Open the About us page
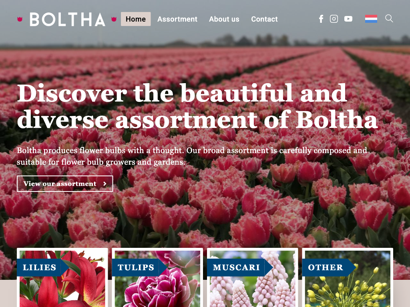This screenshot has width=410, height=307. pos(224,19)
